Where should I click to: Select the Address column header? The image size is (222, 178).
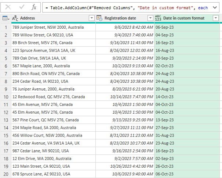pos(53,18)
